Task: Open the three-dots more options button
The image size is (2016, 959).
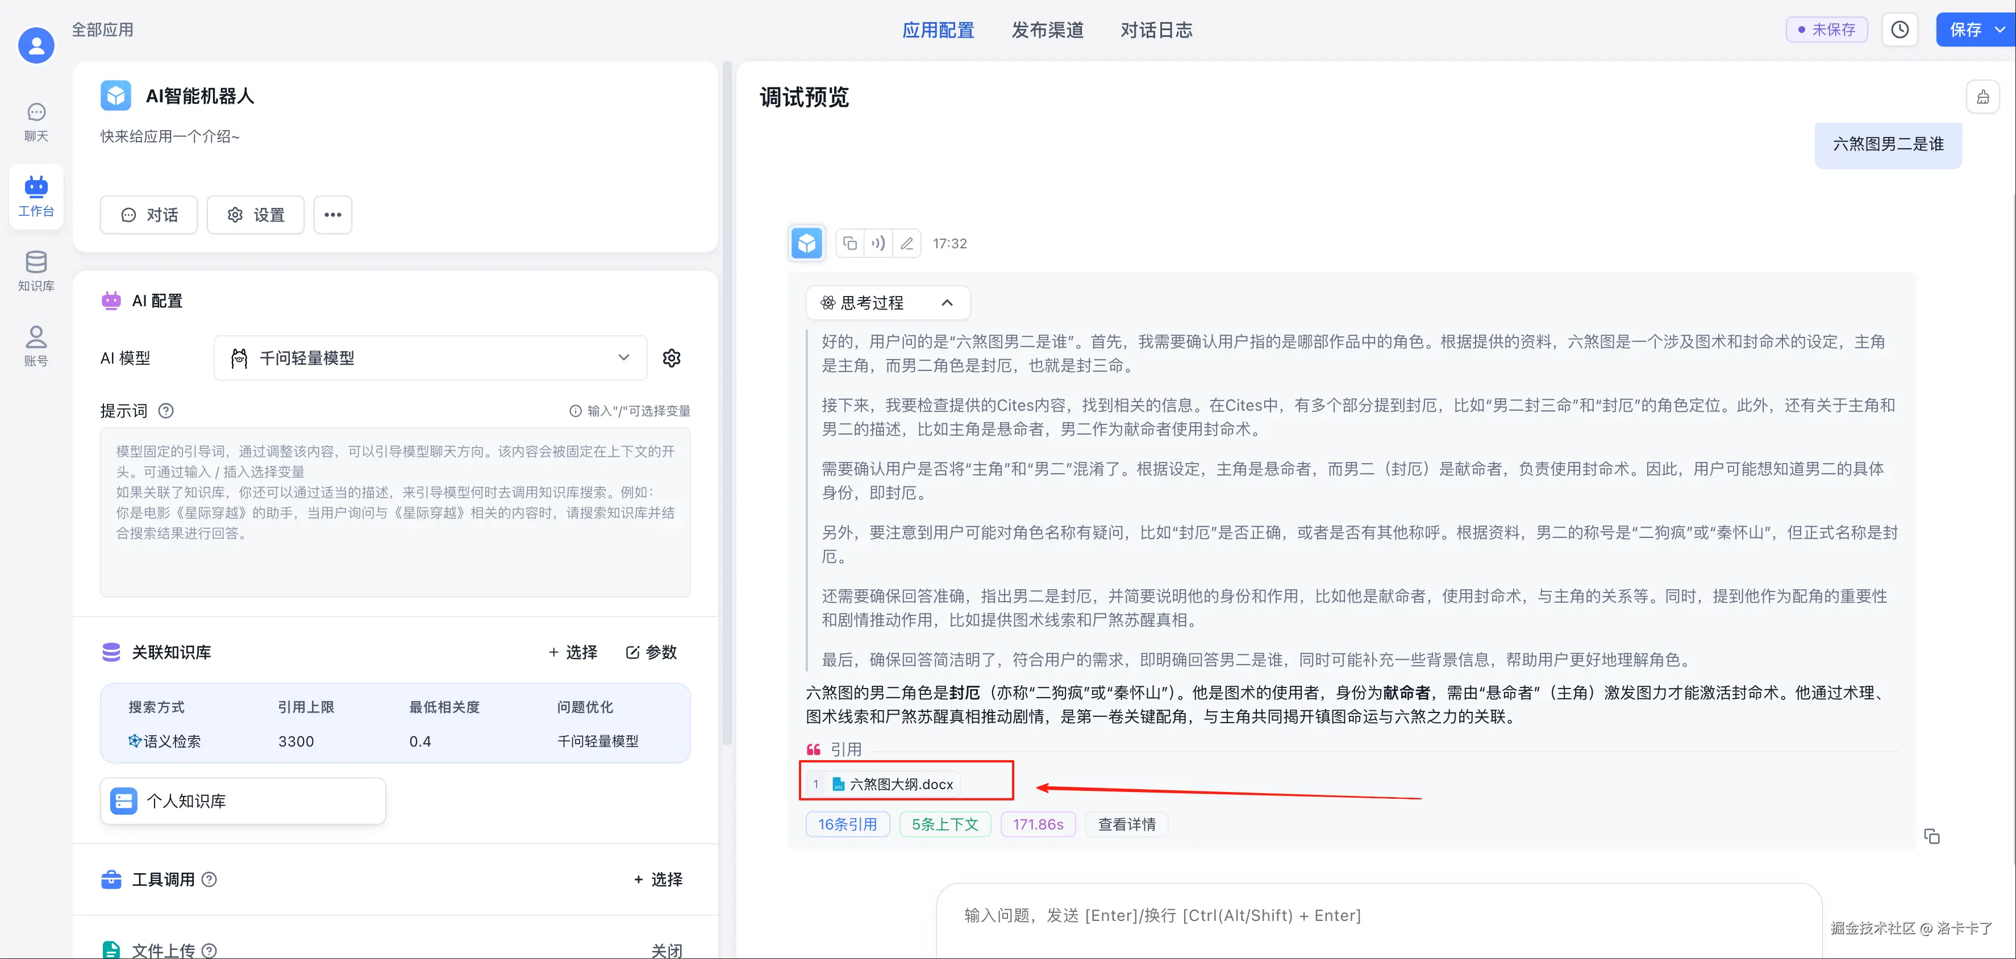Action: [332, 214]
